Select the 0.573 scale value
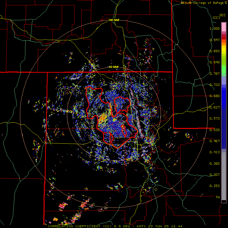 click(215, 119)
